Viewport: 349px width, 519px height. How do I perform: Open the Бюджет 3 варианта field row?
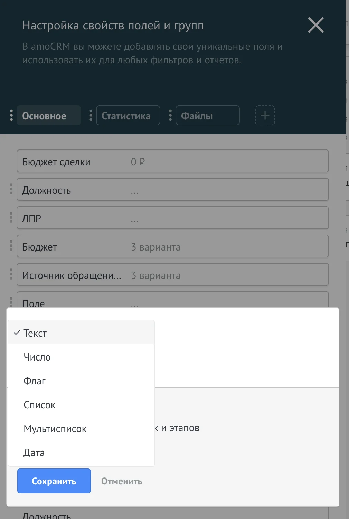click(x=173, y=246)
